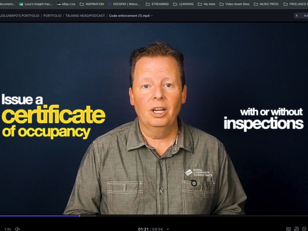Click the playhead on the video progress bar
This screenshot has width=308, height=231.
(x=79, y=216)
